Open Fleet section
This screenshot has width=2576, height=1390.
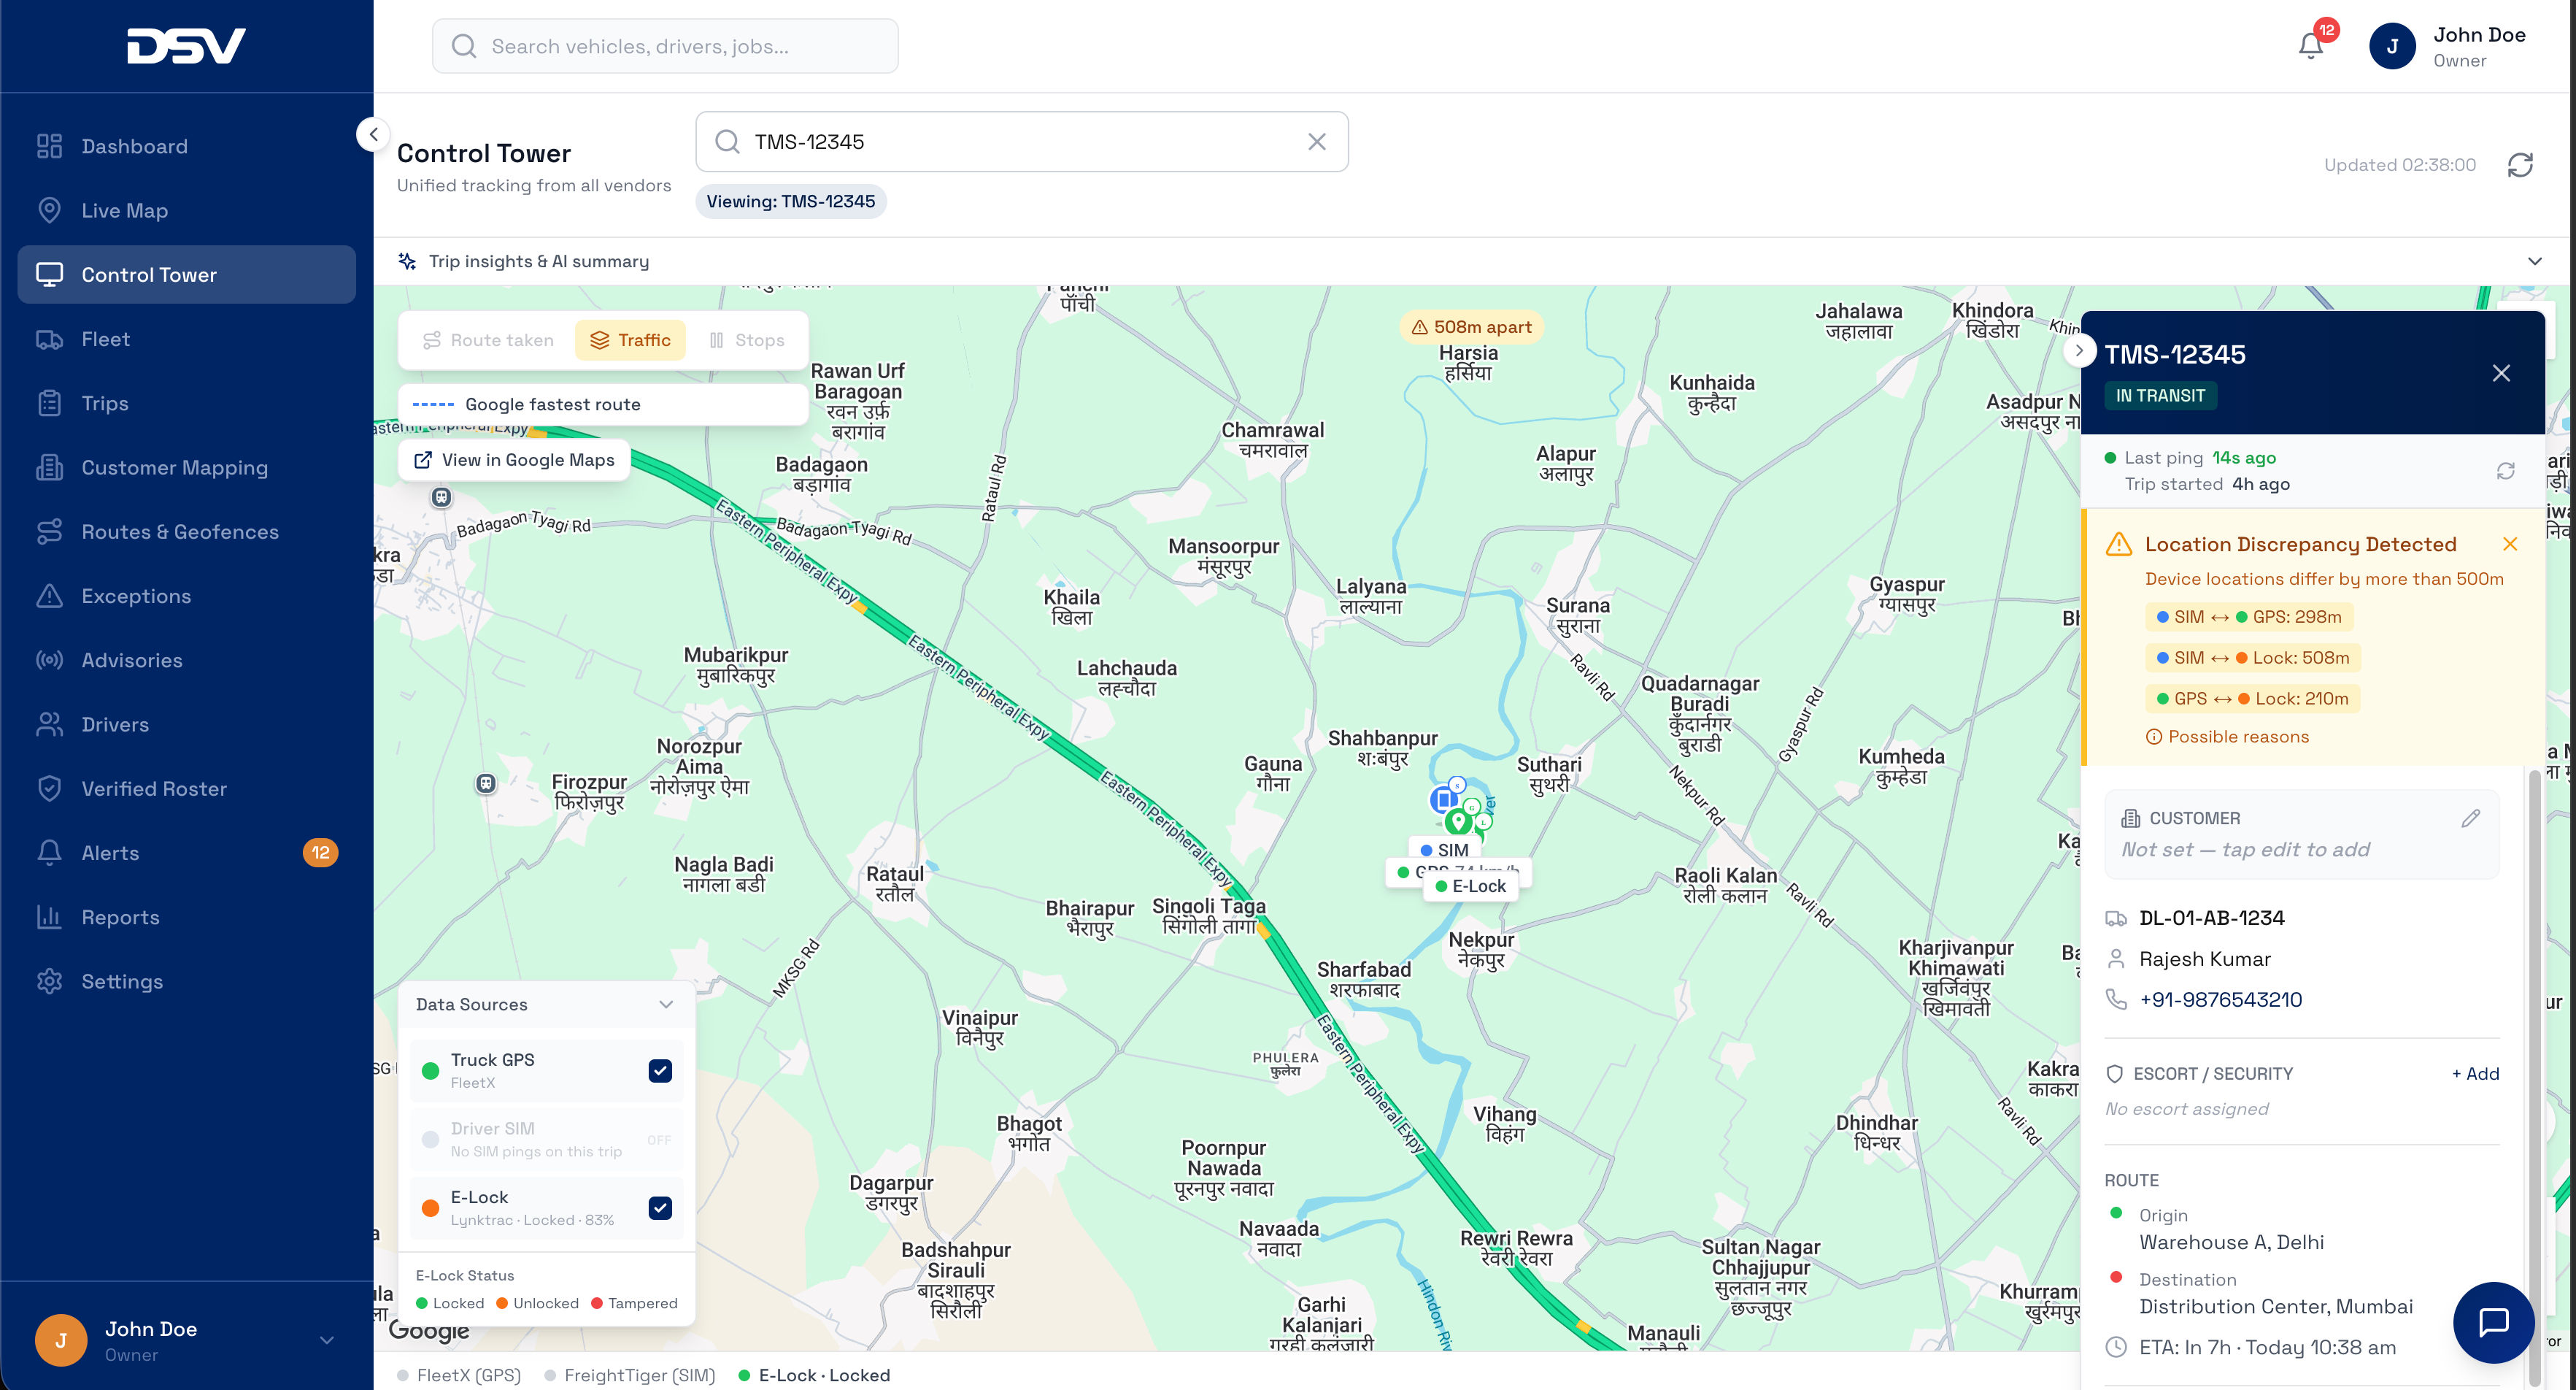coord(186,339)
